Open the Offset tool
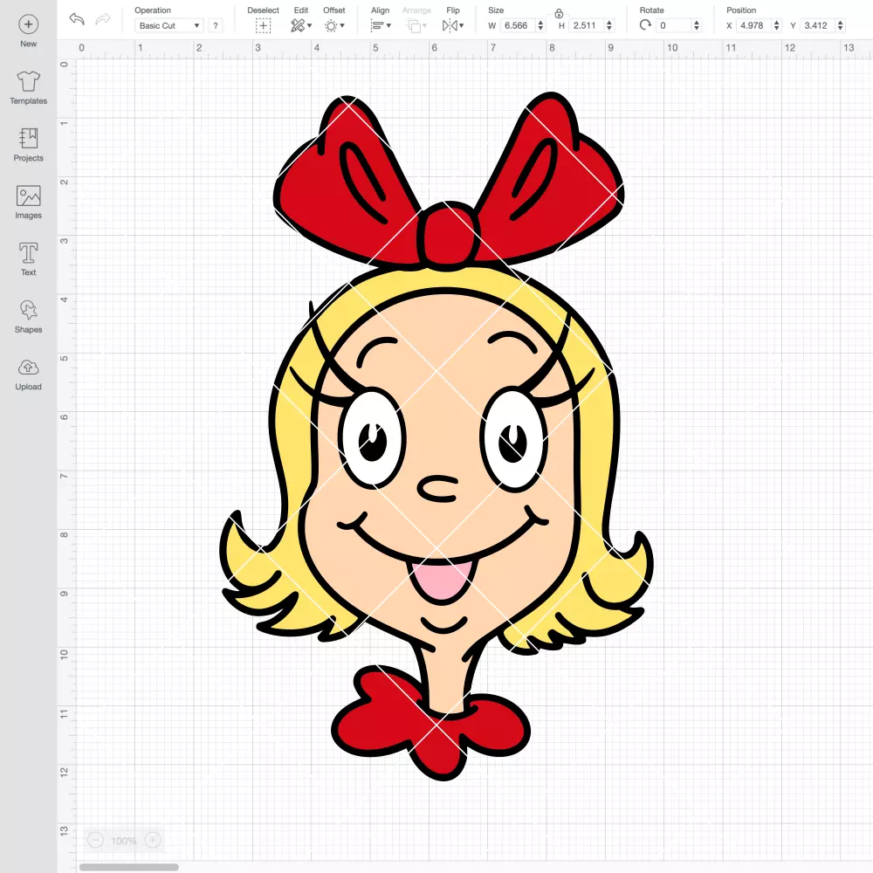Image resolution: width=873 pixels, height=873 pixels. point(331,25)
